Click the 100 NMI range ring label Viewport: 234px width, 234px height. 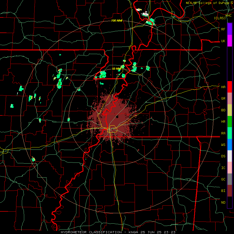[117, 21]
